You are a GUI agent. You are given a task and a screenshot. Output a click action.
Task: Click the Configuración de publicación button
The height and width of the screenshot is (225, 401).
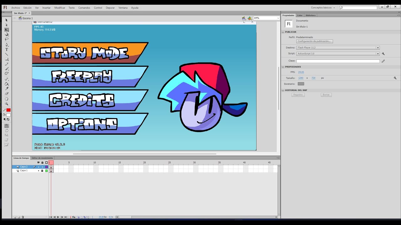click(x=315, y=41)
